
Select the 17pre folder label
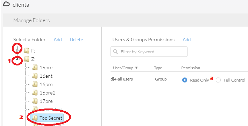click(46, 101)
